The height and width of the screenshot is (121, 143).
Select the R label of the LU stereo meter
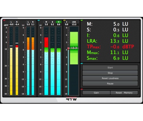[x=33, y=22]
